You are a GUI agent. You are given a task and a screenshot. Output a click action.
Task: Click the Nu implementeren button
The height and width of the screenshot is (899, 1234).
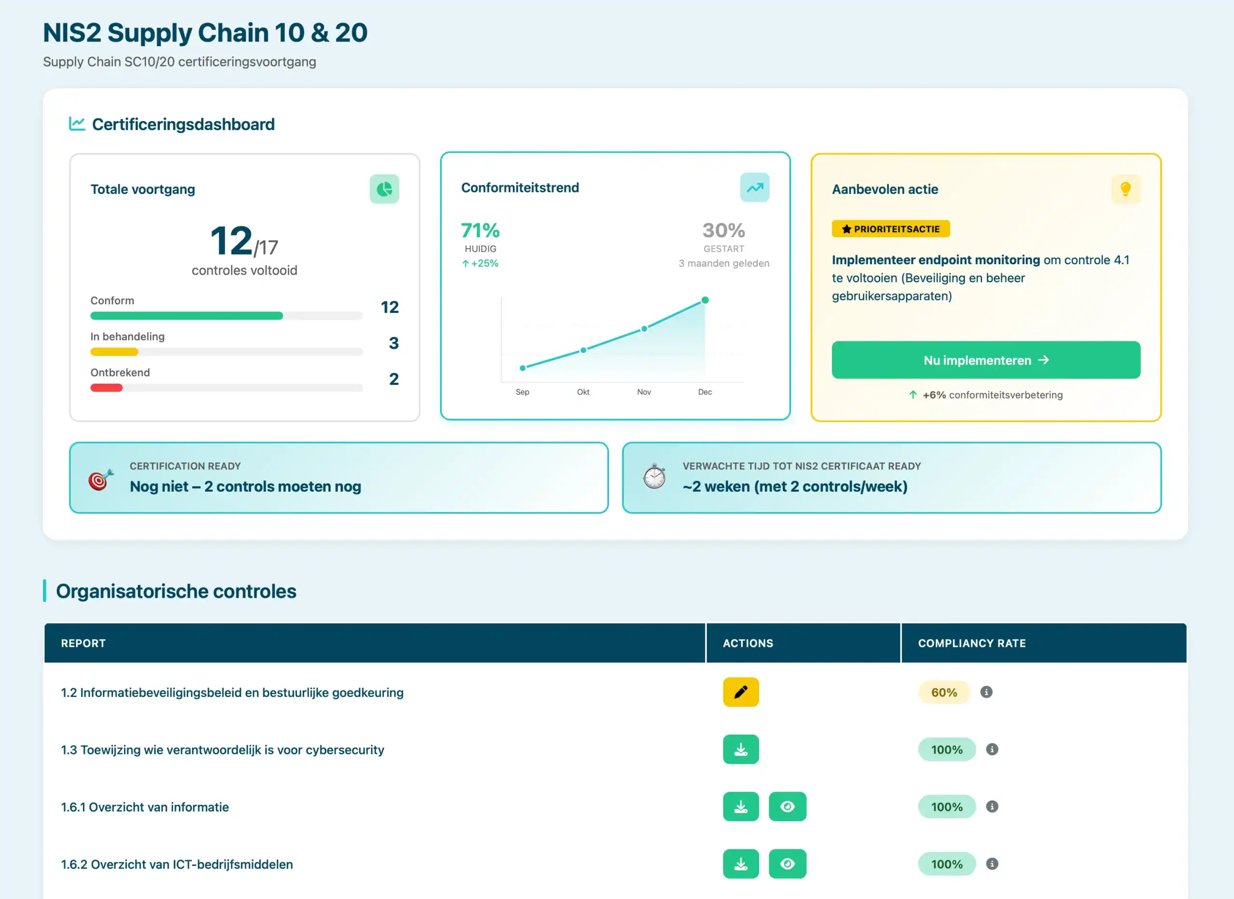985,360
